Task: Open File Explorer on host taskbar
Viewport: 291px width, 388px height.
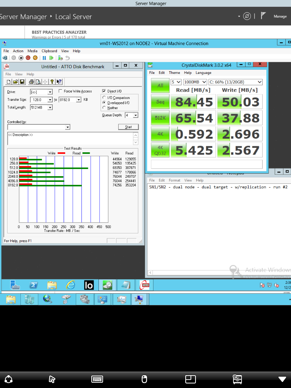Action: 11,299
